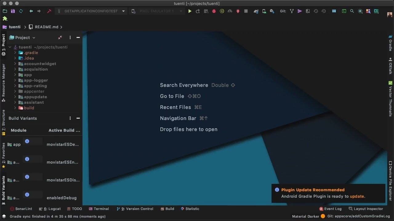Run the app with the green play button
Screen dimensions: 394x221
(x=190, y=11)
